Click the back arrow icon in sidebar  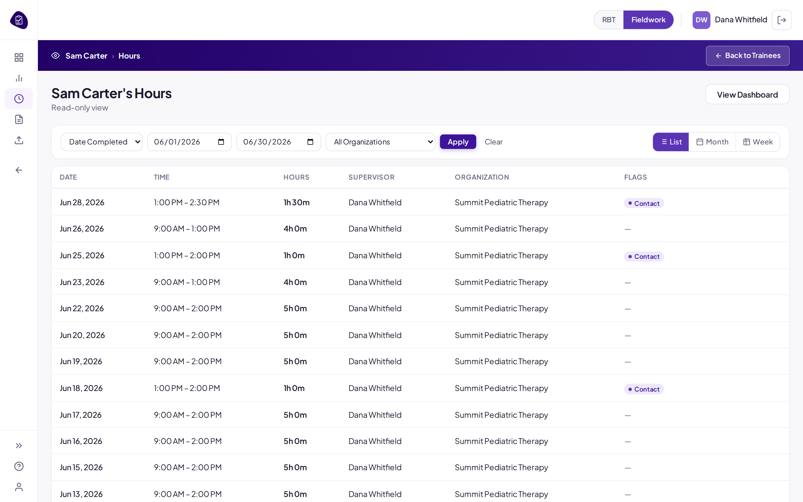[x=19, y=170]
